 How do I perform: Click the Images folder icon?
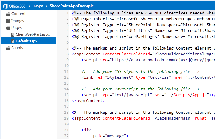coord(8,21)
